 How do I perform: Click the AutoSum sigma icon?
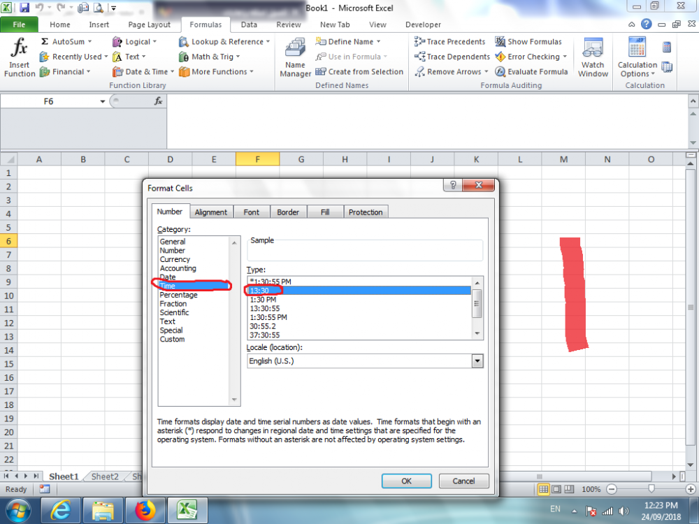45,41
